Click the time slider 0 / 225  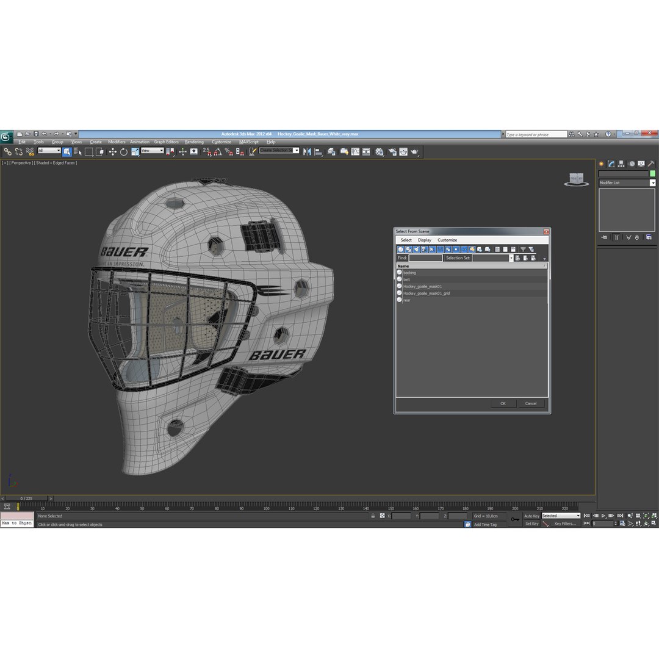pyautogui.click(x=26, y=499)
